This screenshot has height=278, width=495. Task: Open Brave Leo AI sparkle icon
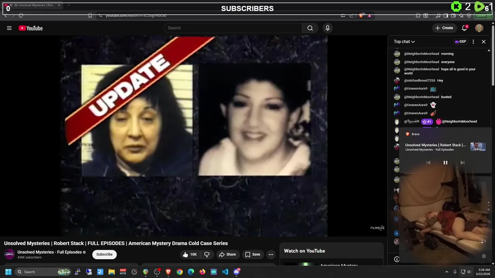[x=461, y=15]
